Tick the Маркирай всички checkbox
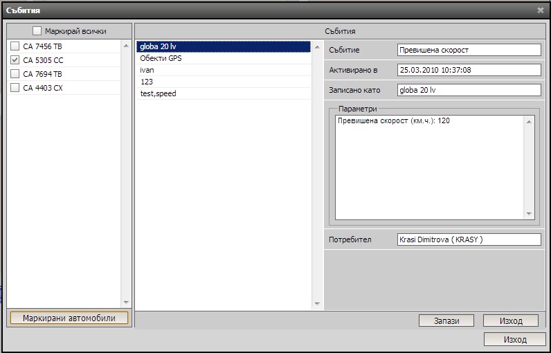 [37, 31]
